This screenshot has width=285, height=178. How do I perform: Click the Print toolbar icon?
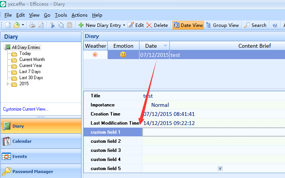[x=33, y=25]
